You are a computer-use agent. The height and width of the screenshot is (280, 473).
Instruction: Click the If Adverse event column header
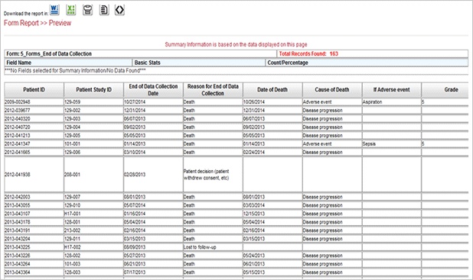pyautogui.click(x=392, y=89)
